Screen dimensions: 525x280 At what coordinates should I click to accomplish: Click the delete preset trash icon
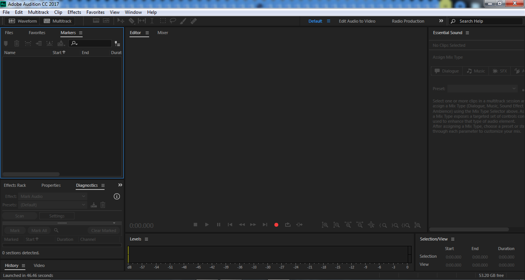point(103,205)
